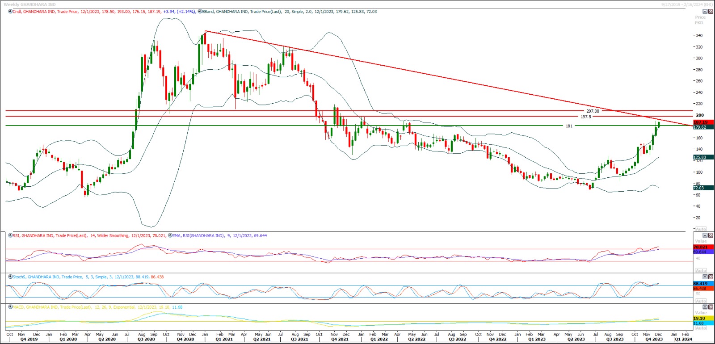The height and width of the screenshot is (344, 715).
Task: Click the clock icon beside the RSI legend
Action: (x=10, y=235)
